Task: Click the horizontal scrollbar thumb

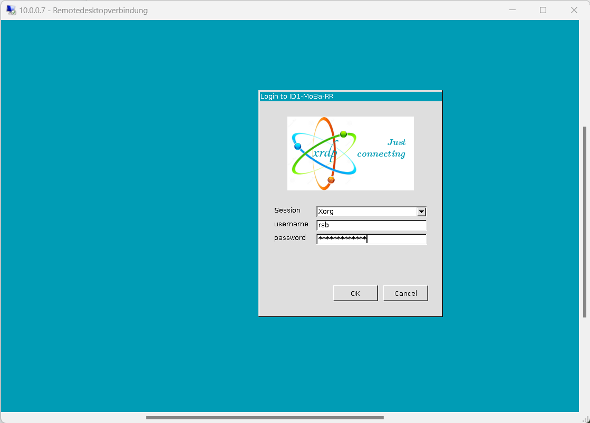Action: [x=265, y=417]
